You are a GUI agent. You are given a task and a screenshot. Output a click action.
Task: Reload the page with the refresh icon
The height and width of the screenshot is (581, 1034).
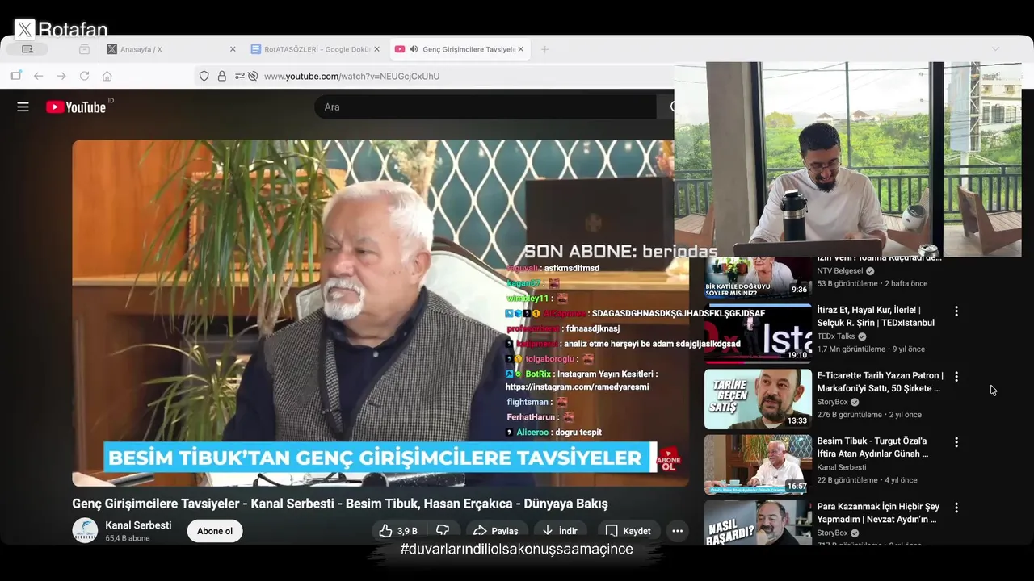pos(84,76)
